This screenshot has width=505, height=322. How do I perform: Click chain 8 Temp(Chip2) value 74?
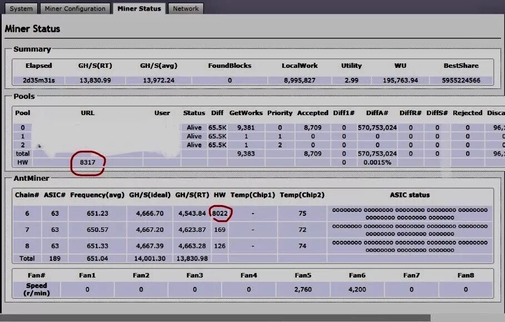coord(302,246)
